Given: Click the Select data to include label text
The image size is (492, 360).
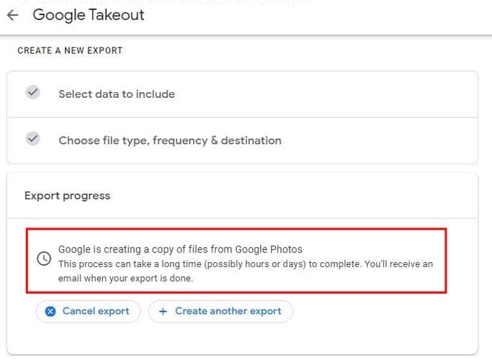Looking at the screenshot, I should (x=117, y=94).
